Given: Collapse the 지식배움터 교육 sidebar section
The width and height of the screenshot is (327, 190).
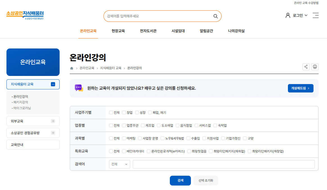Looking at the screenshot, I should click(53, 84).
